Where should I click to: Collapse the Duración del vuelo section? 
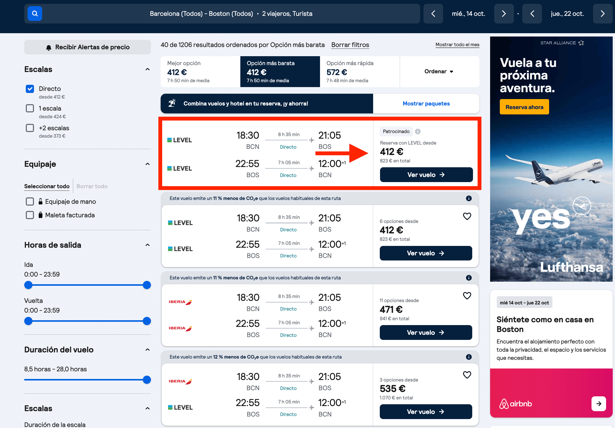point(147,350)
